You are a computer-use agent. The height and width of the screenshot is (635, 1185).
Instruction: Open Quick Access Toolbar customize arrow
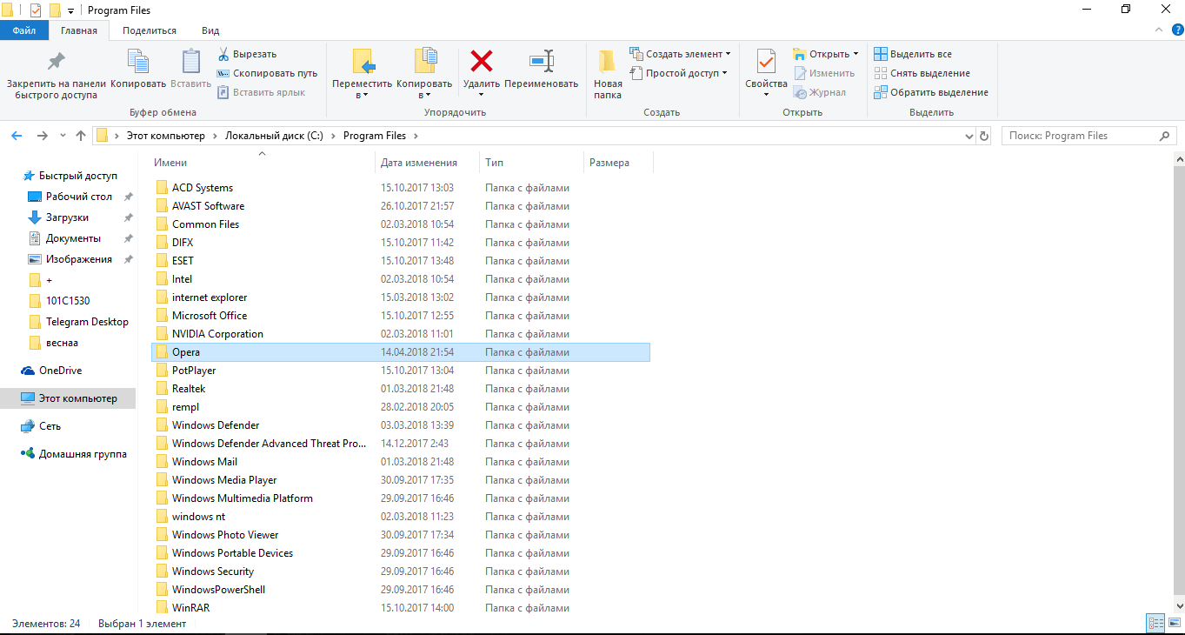pyautogui.click(x=70, y=10)
